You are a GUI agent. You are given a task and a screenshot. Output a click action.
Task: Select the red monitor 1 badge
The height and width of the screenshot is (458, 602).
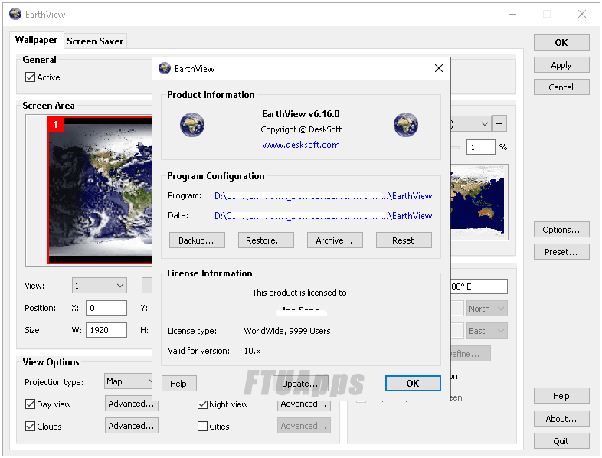[56, 124]
